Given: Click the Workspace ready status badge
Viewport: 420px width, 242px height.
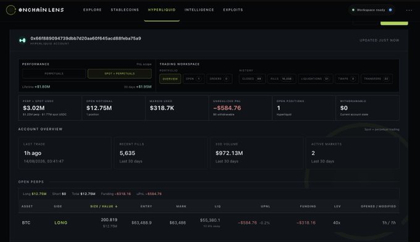Looking at the screenshot, I should click(372, 10).
